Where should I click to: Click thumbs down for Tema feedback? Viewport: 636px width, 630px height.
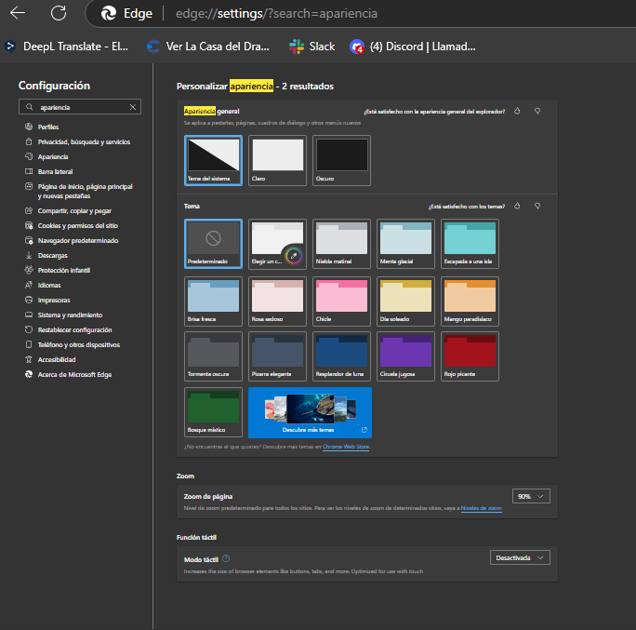coord(537,206)
